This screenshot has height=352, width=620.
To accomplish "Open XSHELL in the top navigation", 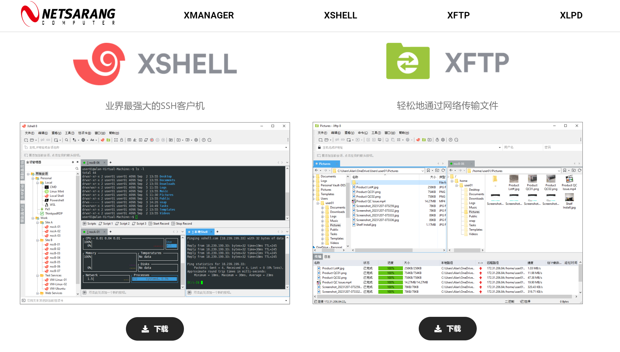I will coord(340,15).
